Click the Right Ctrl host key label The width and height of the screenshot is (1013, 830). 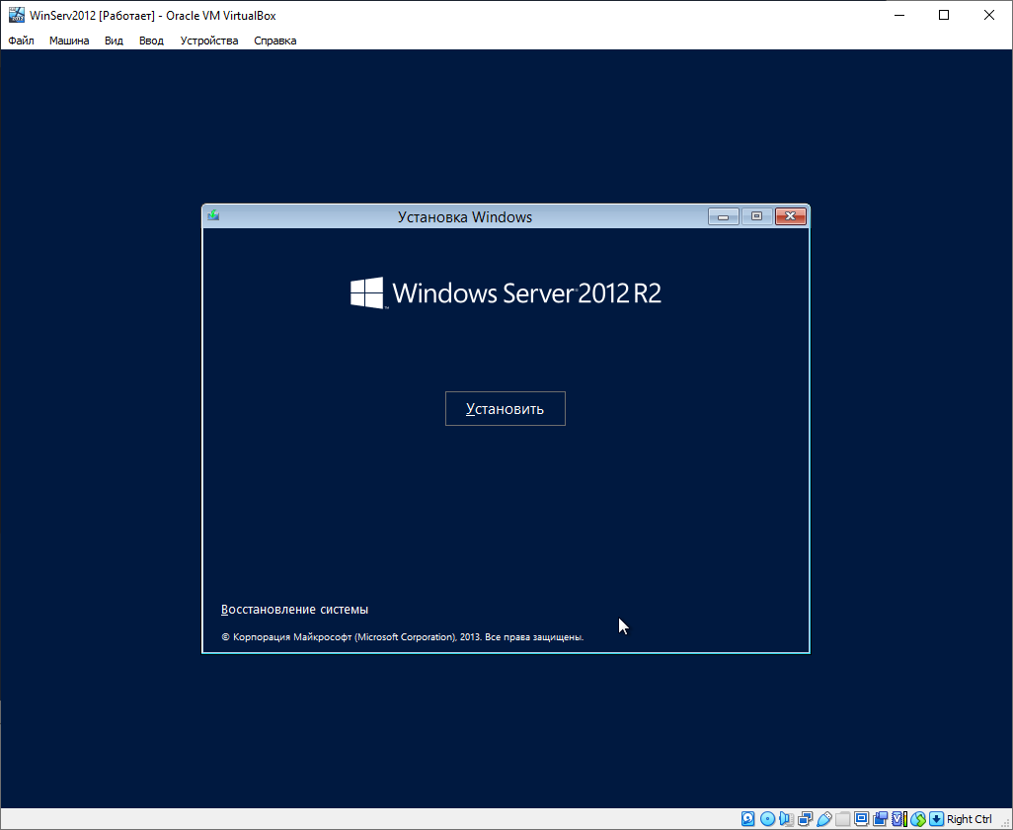970,819
